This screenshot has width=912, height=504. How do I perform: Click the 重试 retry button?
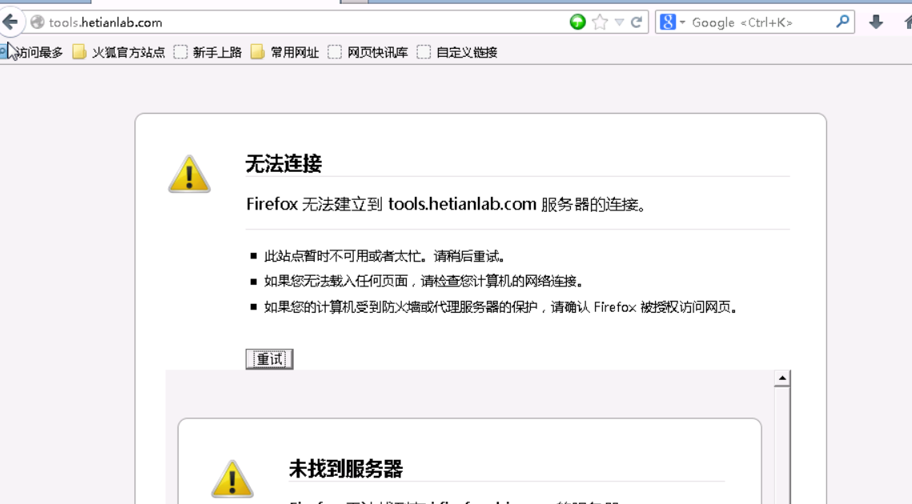pyautogui.click(x=269, y=358)
